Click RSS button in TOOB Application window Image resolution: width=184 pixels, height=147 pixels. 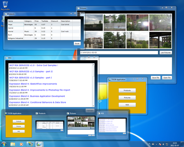[127, 105]
